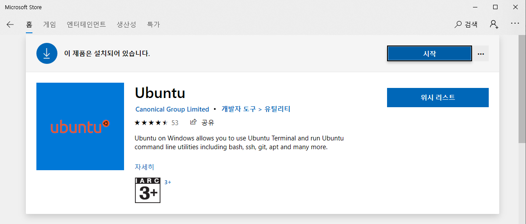Minimize the Microsoft Store window
Screen dimensions: 526x224
(475, 7)
